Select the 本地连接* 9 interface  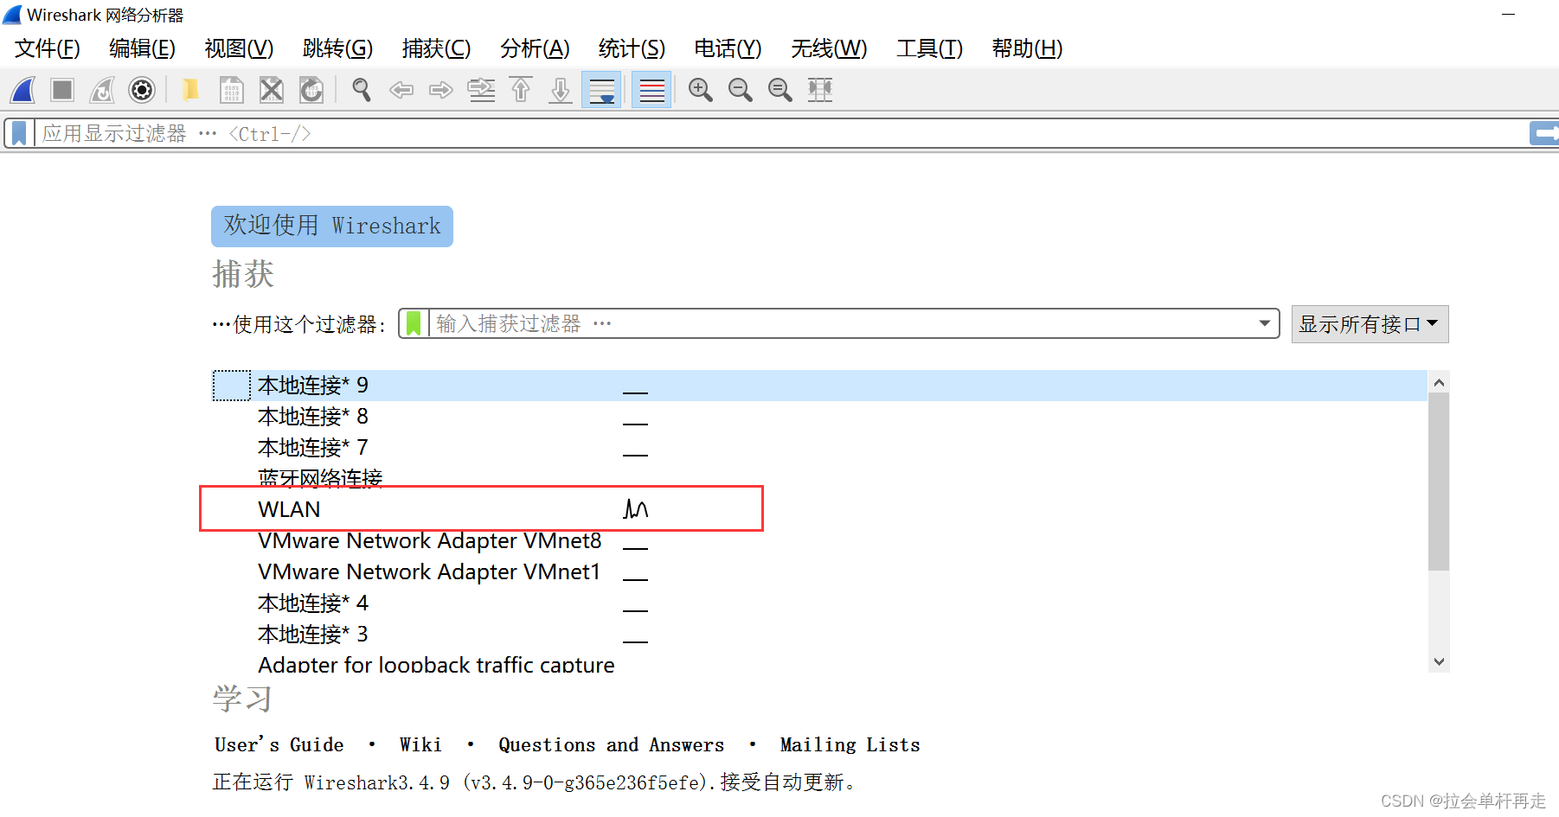pyautogui.click(x=819, y=385)
